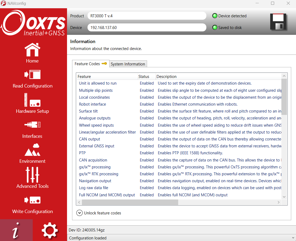This screenshot has height=241, width=296.
Task: Click the Enabled status for PTP
Action: tap(147, 153)
